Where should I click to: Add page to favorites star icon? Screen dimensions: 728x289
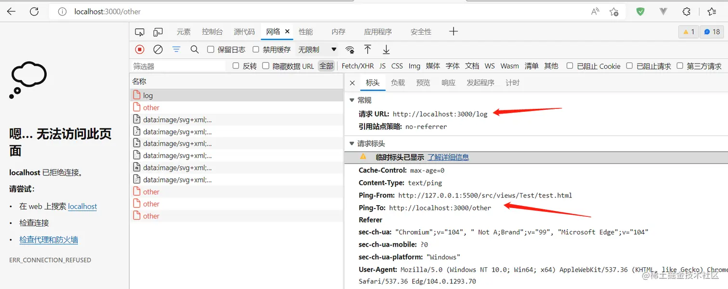pos(614,12)
